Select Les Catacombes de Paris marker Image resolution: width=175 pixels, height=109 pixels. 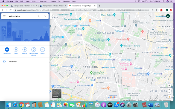coord(110,55)
